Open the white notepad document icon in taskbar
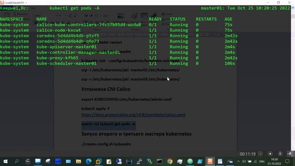Image resolution: width=295 pixels, height=166 pixels. pyautogui.click(x=220, y=161)
